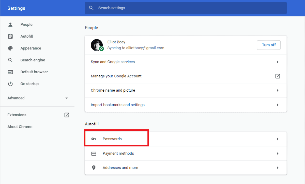
Task: Click the magnifier icon in the settings search bar
Action: coord(91,8)
